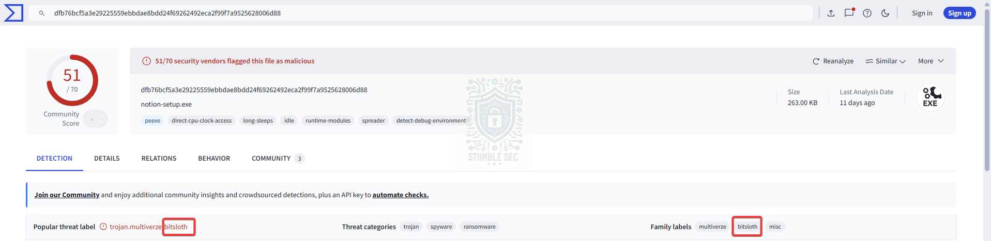Expand the Similar dropdown
The image size is (991, 241).
click(x=886, y=61)
